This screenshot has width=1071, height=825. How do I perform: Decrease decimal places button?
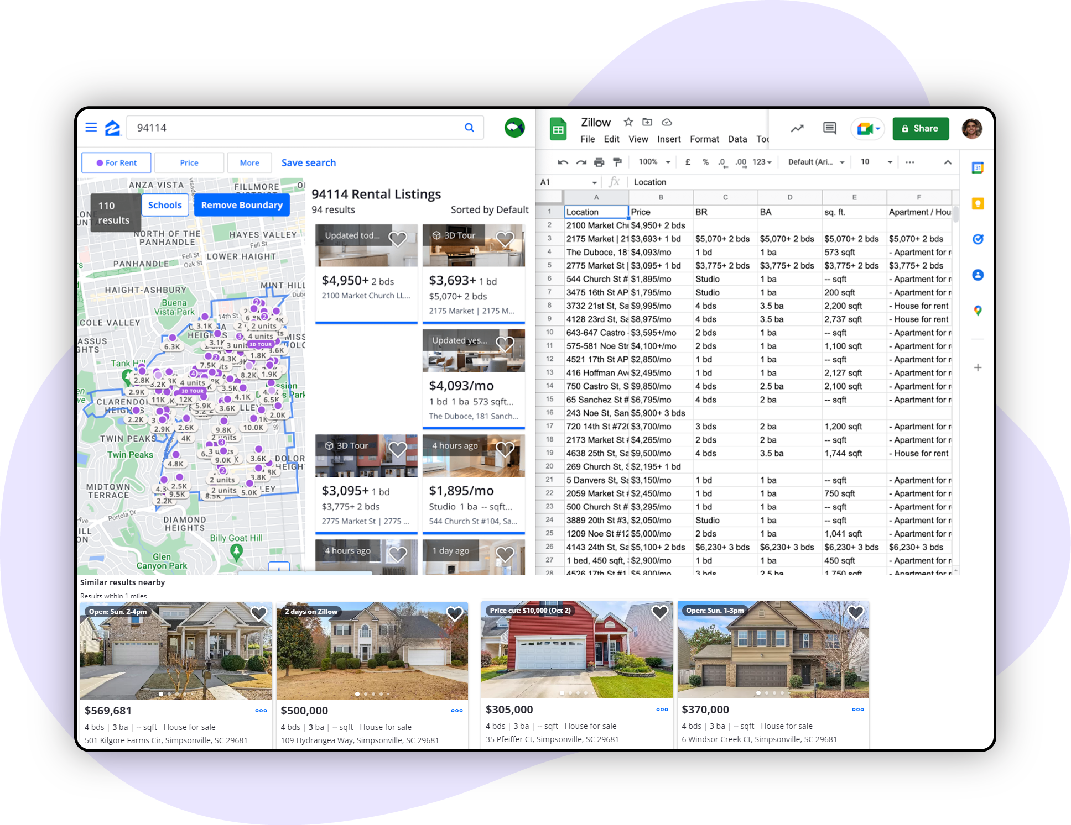722,162
